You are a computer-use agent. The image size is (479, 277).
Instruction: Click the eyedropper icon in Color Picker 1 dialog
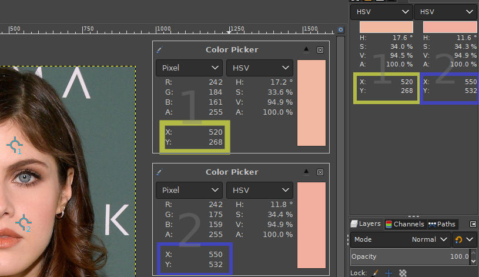tap(159, 50)
